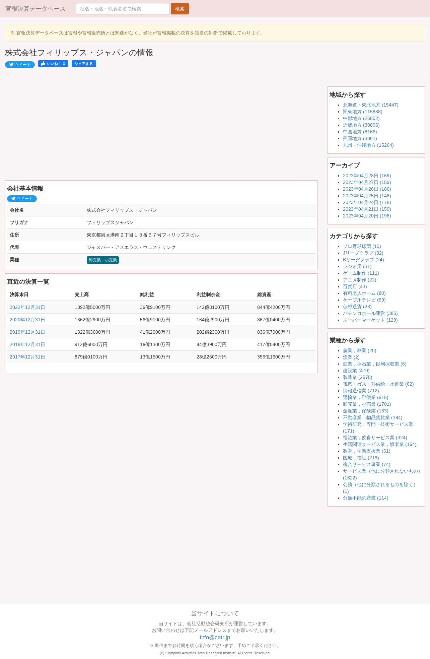Open industry 運輸業，郵便業 (515)
Viewport: 430px width, 659px height.
[365, 397]
